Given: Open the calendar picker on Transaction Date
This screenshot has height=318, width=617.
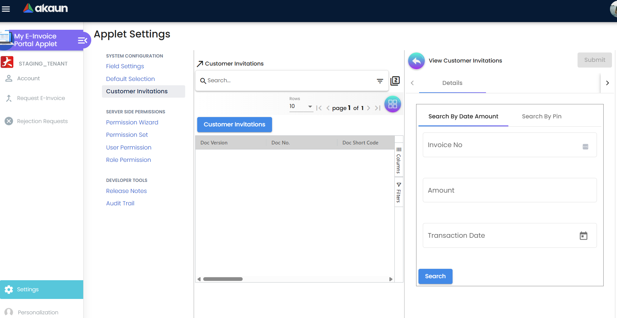Looking at the screenshot, I should [584, 235].
